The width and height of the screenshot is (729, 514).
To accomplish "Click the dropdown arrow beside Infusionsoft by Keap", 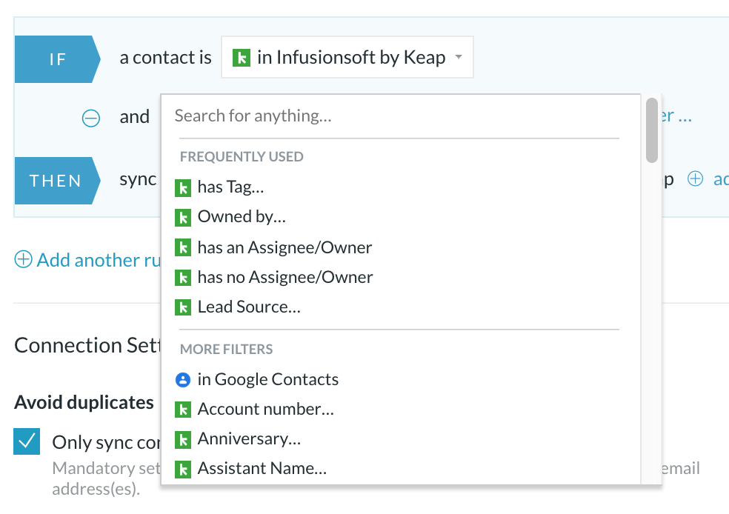I will pyautogui.click(x=459, y=57).
